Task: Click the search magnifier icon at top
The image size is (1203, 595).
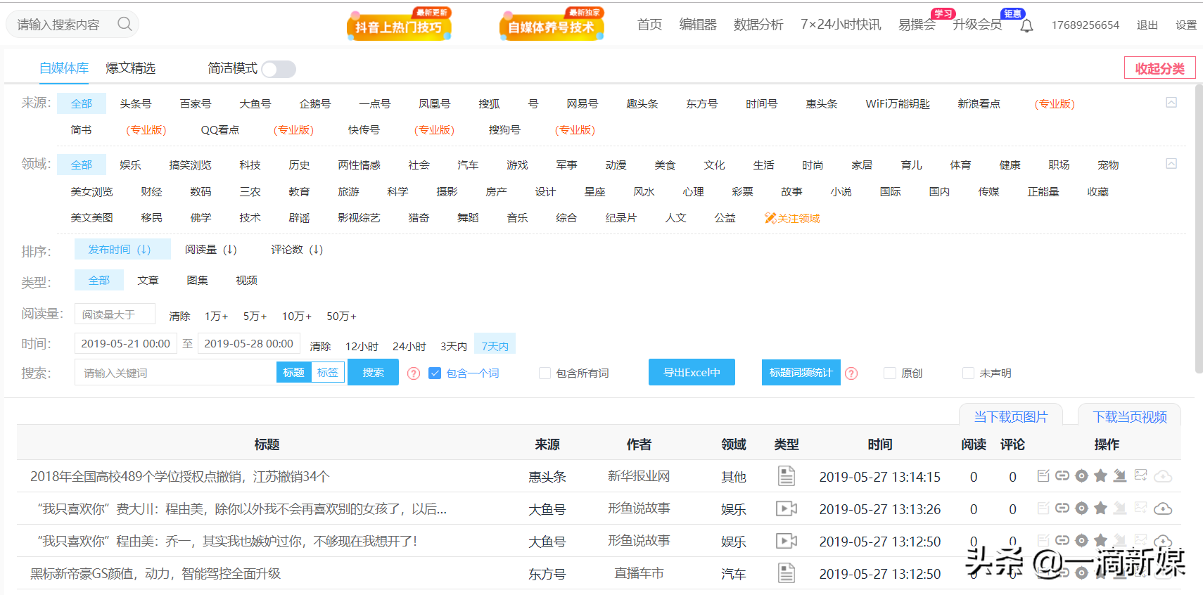Action: [x=125, y=24]
